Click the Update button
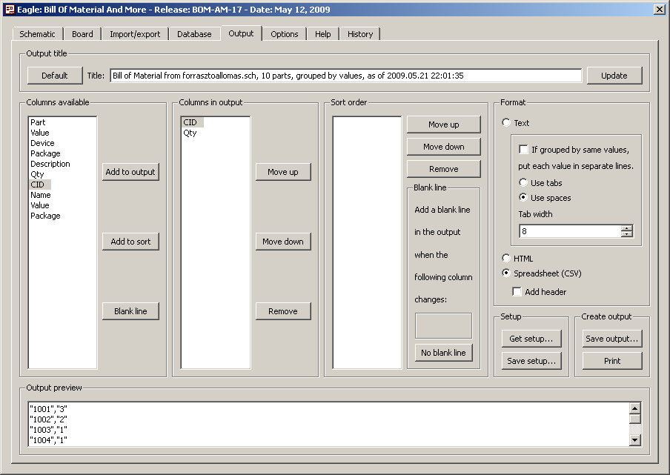670x475 pixels. pos(614,76)
